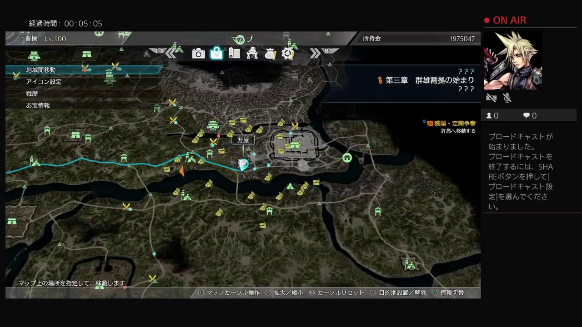Open アイコン設定 icon settings entry
Image resolution: width=582 pixels, height=327 pixels.
coord(40,82)
